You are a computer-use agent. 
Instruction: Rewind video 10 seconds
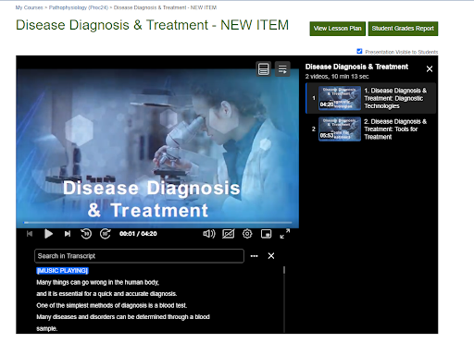(86, 234)
